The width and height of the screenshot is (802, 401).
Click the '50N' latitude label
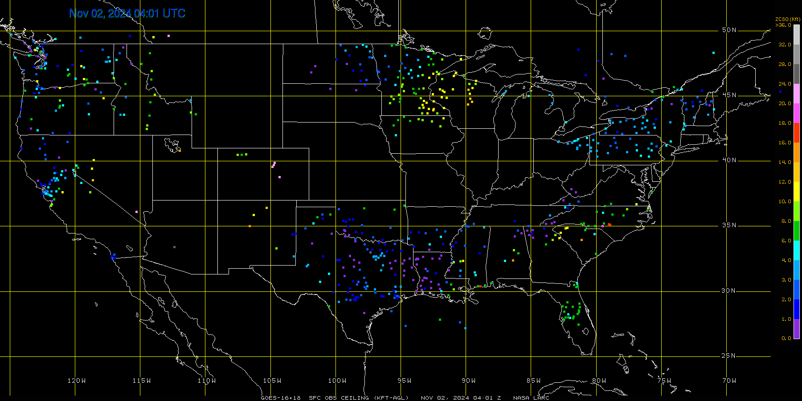click(x=729, y=30)
